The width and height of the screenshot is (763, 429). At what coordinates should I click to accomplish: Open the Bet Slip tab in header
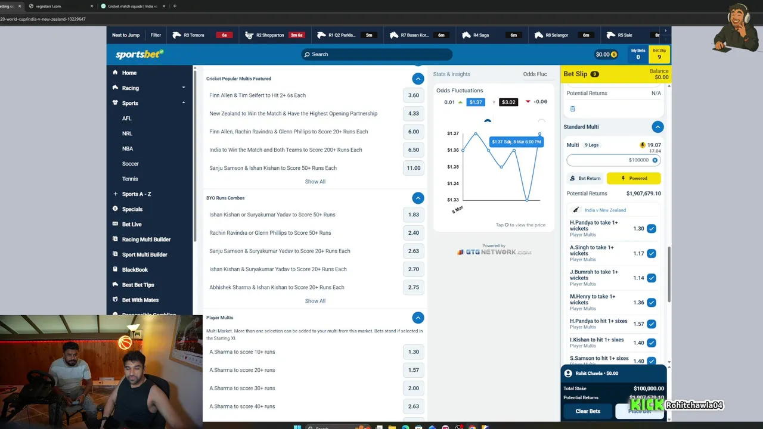click(659, 54)
